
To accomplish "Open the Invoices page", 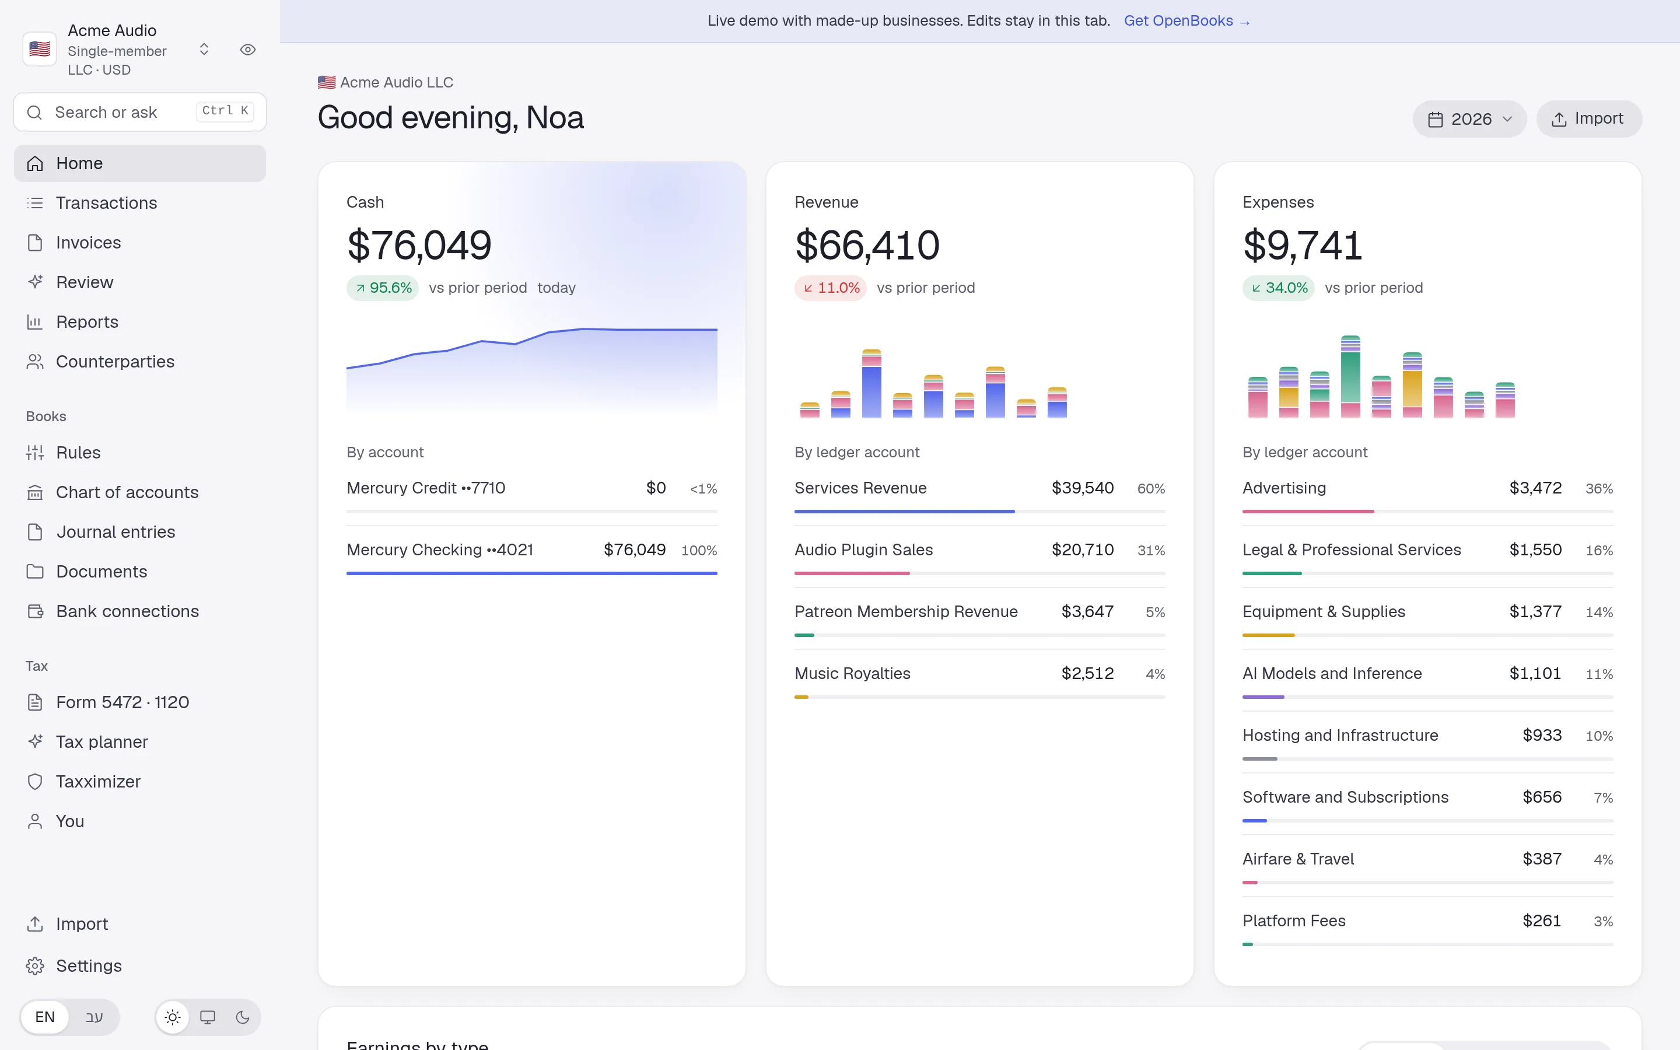I will (139, 242).
